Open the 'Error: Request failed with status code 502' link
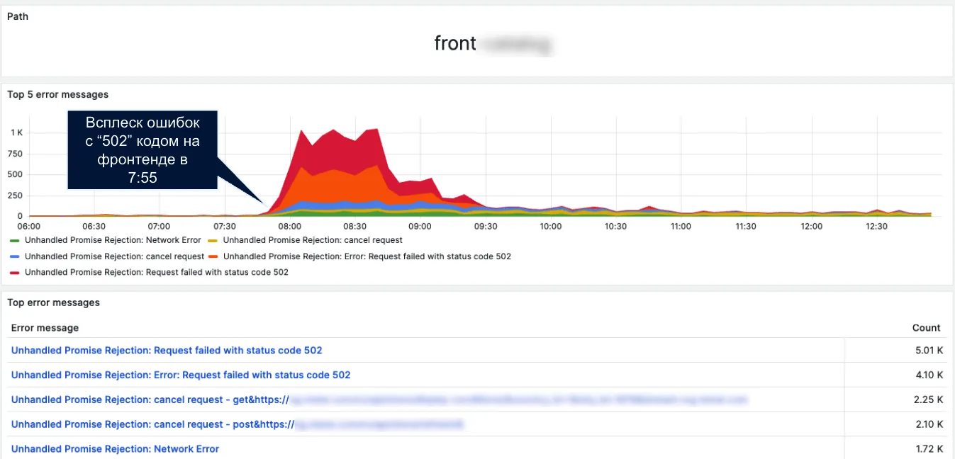955x459 pixels. coord(181,375)
